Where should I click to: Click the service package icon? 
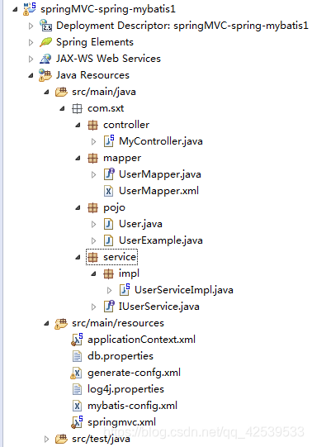pyautogui.click(x=92, y=257)
